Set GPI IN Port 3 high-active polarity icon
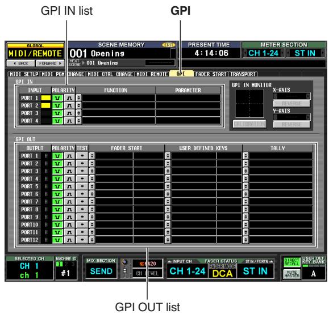The width and height of the screenshot is (329, 314). click(69, 113)
